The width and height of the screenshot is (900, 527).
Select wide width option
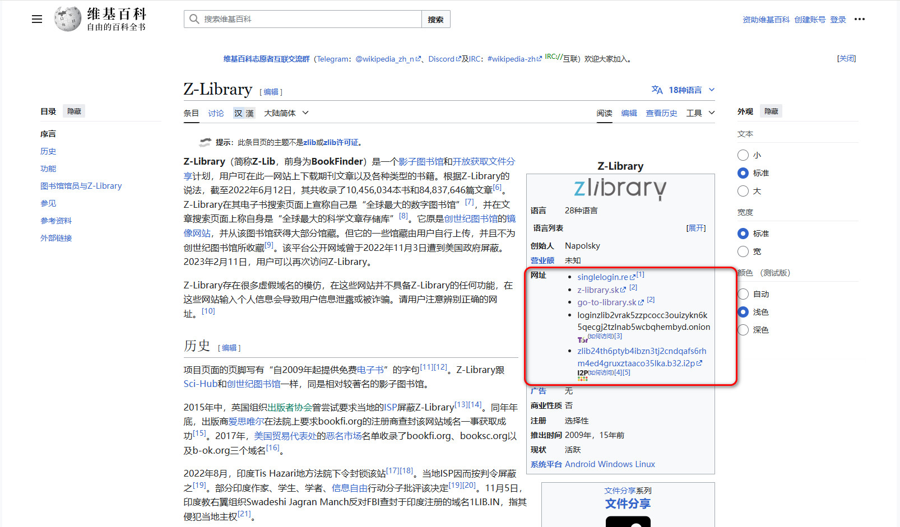point(743,251)
